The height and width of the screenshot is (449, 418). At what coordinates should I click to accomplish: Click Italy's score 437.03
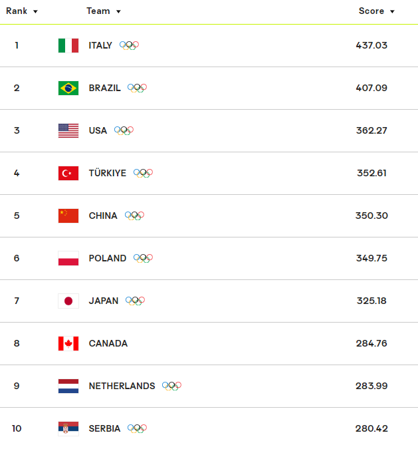click(371, 45)
